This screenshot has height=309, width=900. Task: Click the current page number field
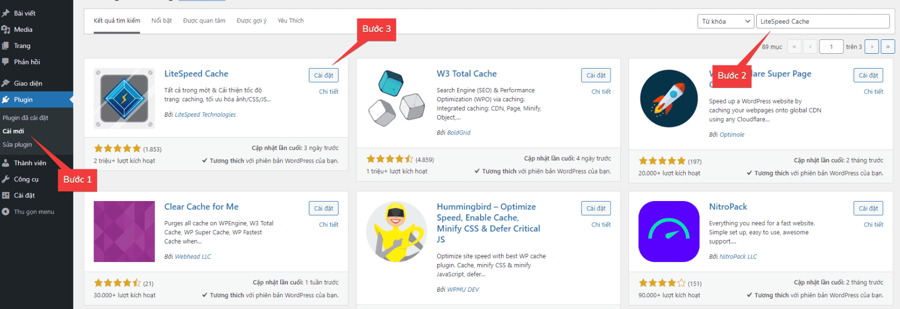tap(831, 47)
